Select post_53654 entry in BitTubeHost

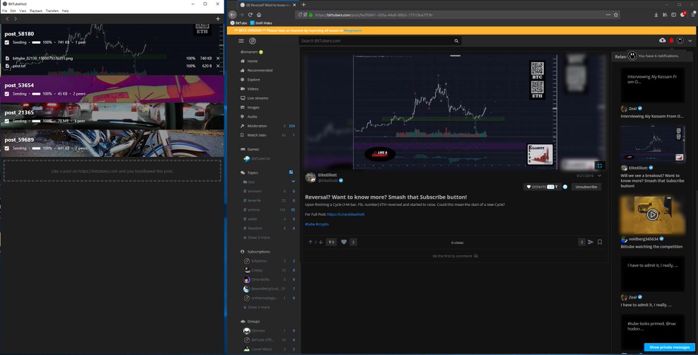pyautogui.click(x=112, y=89)
